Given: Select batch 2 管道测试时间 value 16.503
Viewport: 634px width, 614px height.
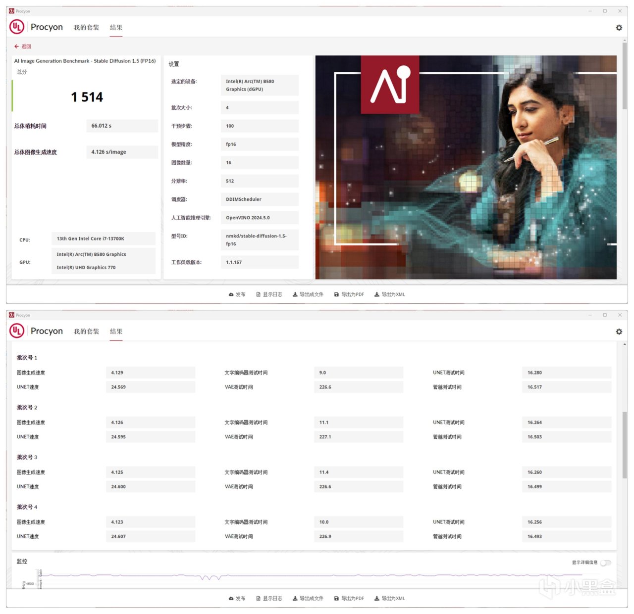Looking at the screenshot, I should pos(567,437).
